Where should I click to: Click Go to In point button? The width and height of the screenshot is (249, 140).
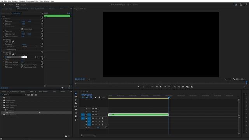pyautogui.click(x=153, y=87)
